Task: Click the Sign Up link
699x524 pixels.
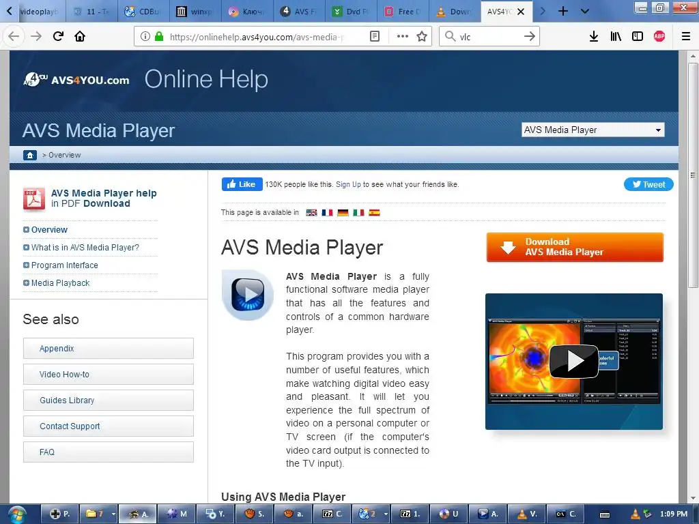Action: click(x=348, y=184)
